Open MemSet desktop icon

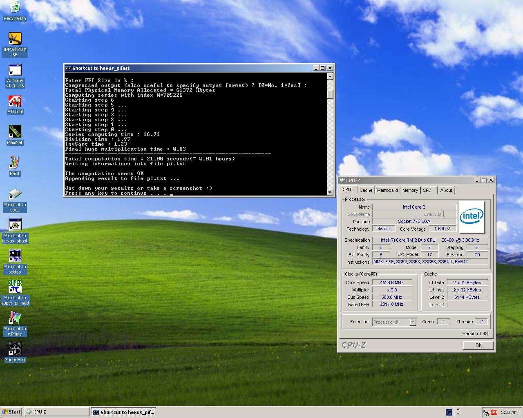point(15,136)
